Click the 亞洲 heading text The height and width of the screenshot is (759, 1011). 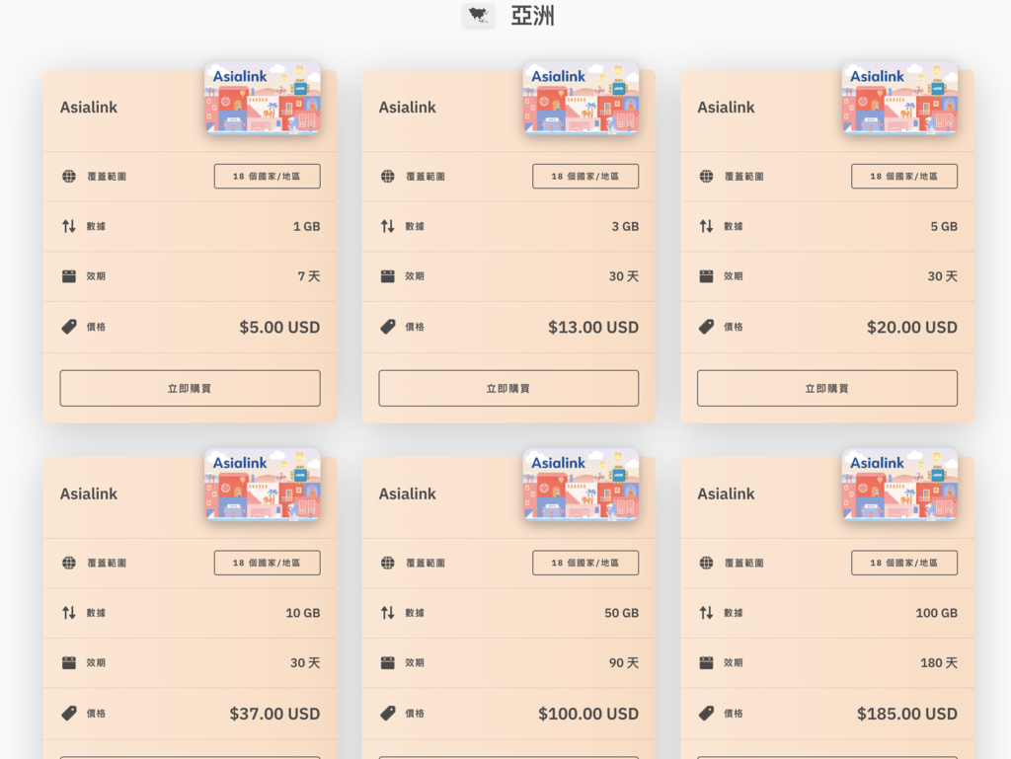532,16
